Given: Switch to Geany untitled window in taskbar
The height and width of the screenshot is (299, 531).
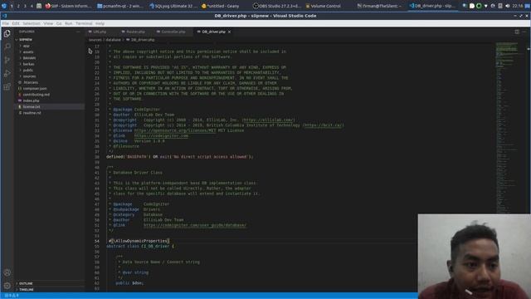Looking at the screenshot, I should point(220,6).
